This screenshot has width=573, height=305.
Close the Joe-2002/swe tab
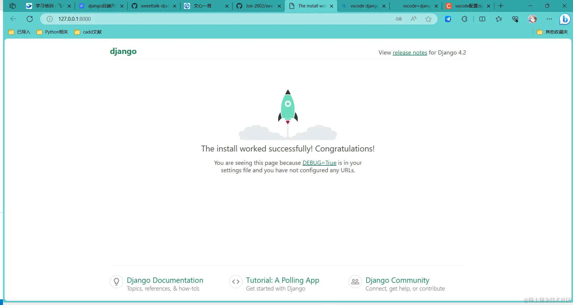coord(279,6)
